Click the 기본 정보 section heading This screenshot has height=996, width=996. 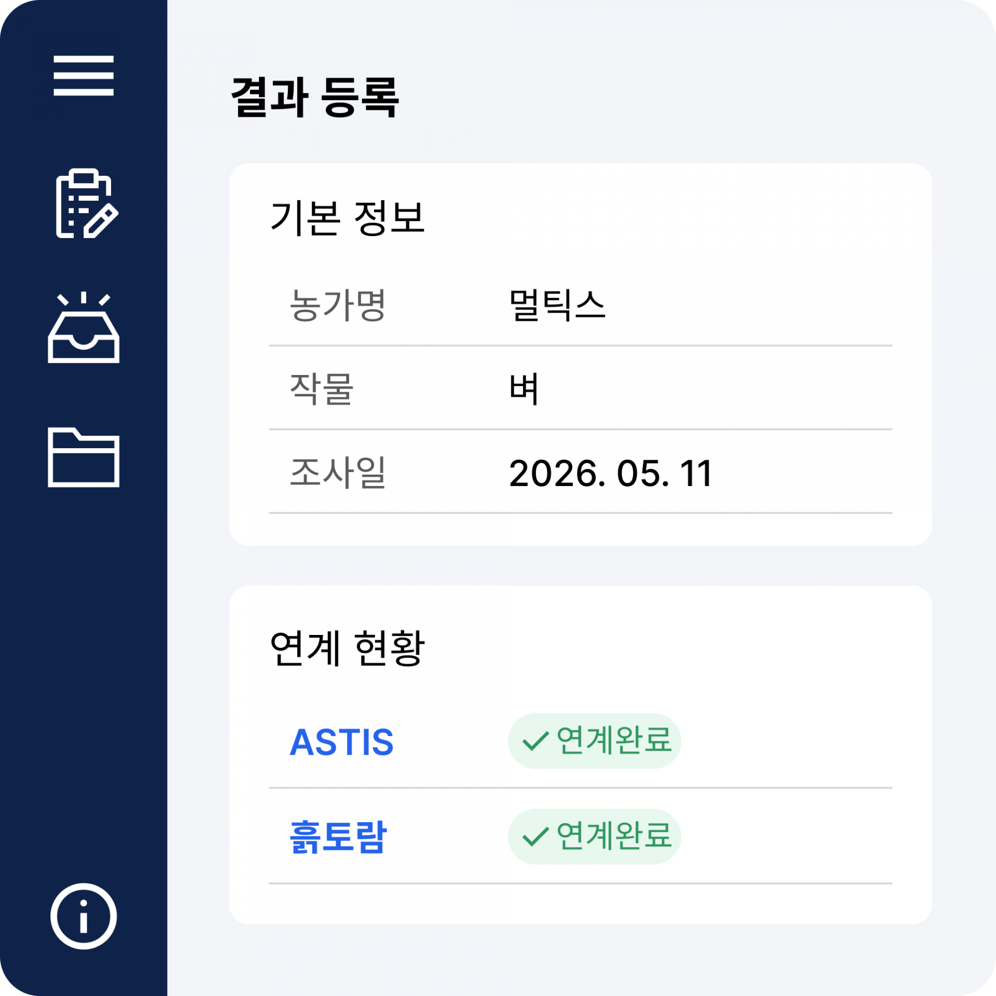[x=348, y=218]
